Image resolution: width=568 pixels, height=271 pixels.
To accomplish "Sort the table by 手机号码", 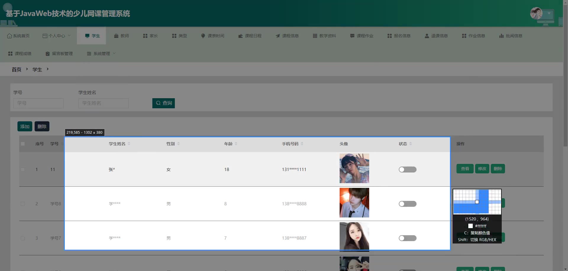I will pyautogui.click(x=302, y=144).
